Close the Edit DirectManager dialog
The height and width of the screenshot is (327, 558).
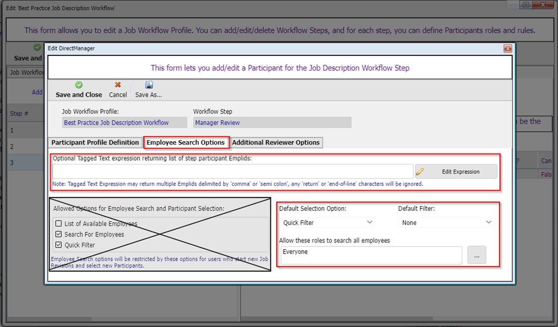coord(507,49)
